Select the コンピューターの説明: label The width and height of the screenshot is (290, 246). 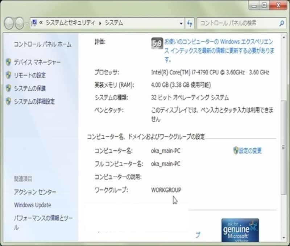118,177
